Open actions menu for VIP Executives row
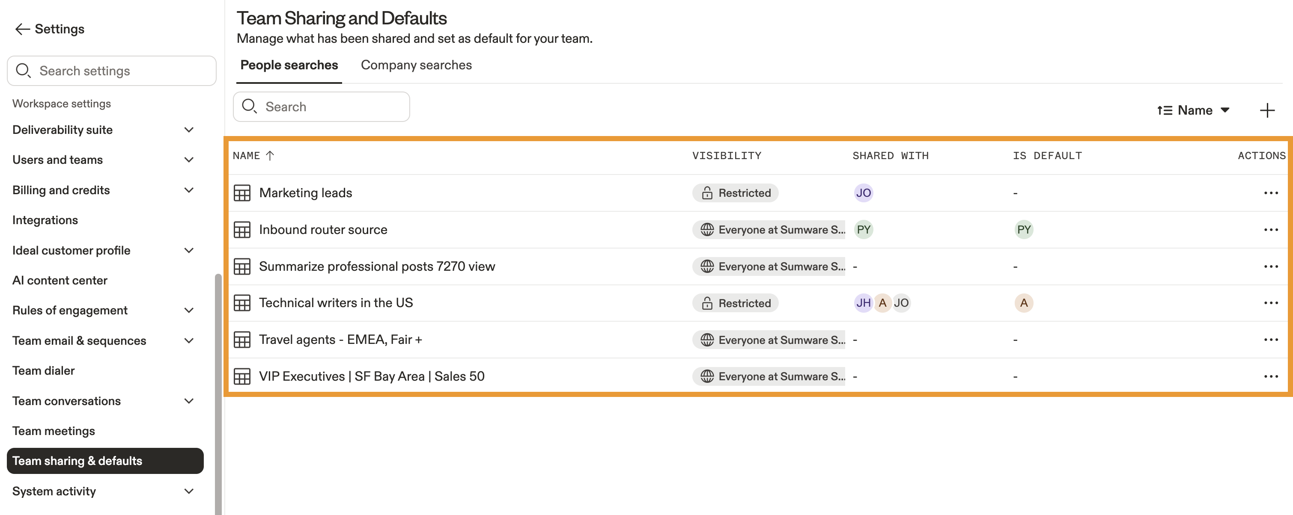 1270,376
